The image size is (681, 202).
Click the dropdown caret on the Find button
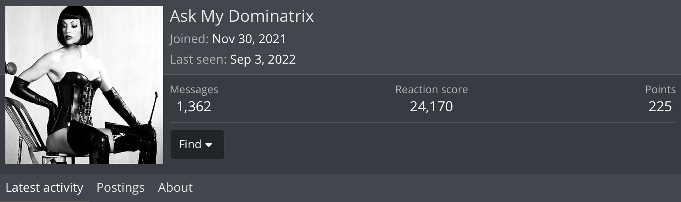coord(209,145)
